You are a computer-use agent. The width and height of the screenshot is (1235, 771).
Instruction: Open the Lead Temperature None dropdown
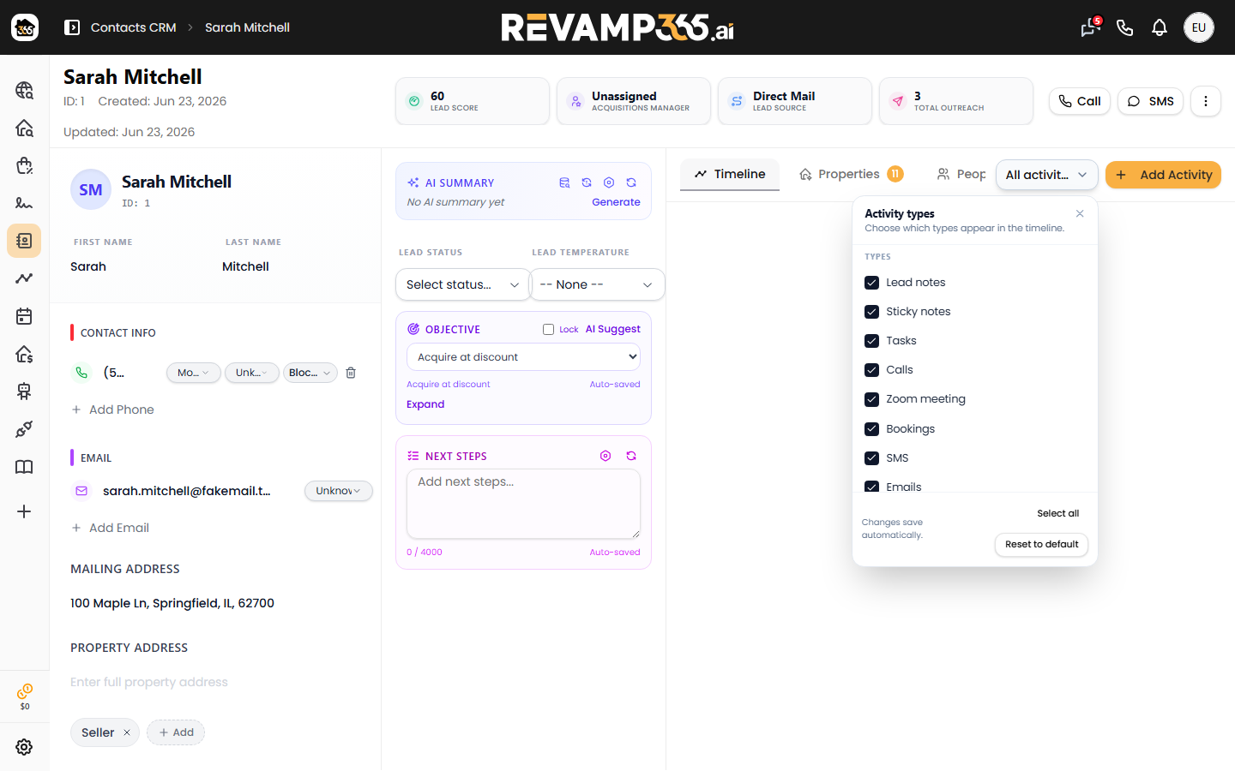[x=597, y=284]
